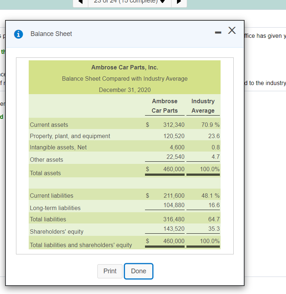Select the 316,480 total liabilities value
The width and height of the screenshot is (286, 294).
tap(174, 220)
